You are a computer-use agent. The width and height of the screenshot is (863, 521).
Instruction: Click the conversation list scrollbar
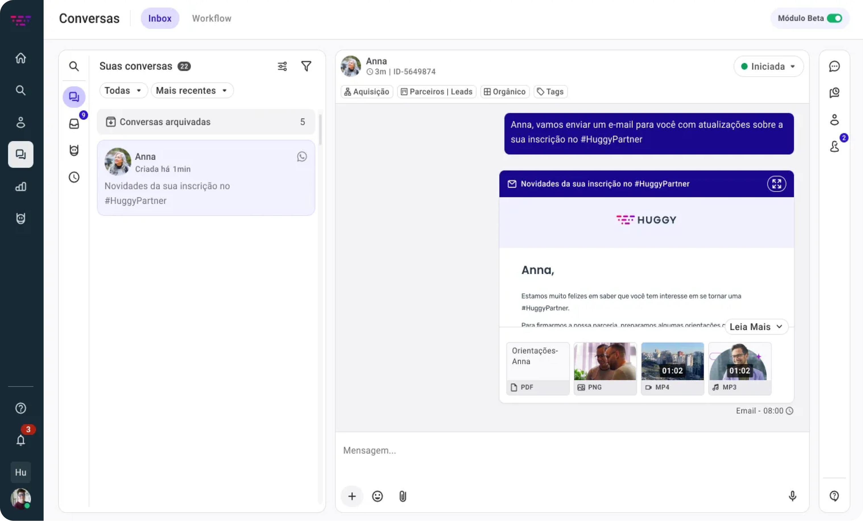[x=320, y=130]
